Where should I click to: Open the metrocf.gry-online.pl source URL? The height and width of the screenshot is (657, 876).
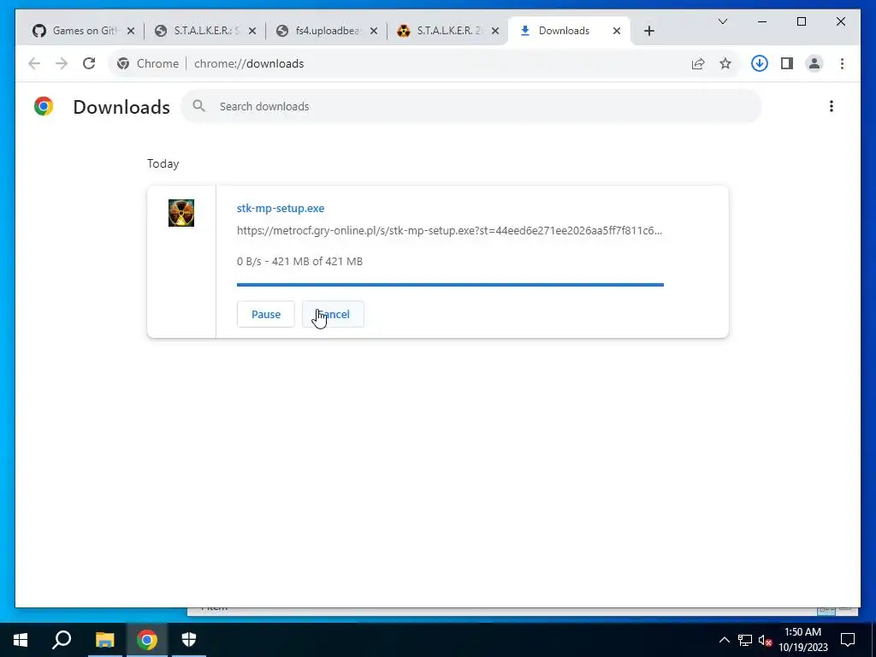(x=449, y=230)
